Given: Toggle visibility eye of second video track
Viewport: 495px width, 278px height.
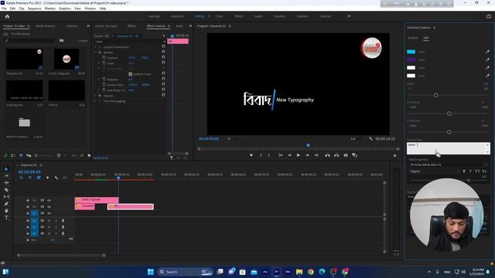Looking at the screenshot, I should tap(49, 207).
